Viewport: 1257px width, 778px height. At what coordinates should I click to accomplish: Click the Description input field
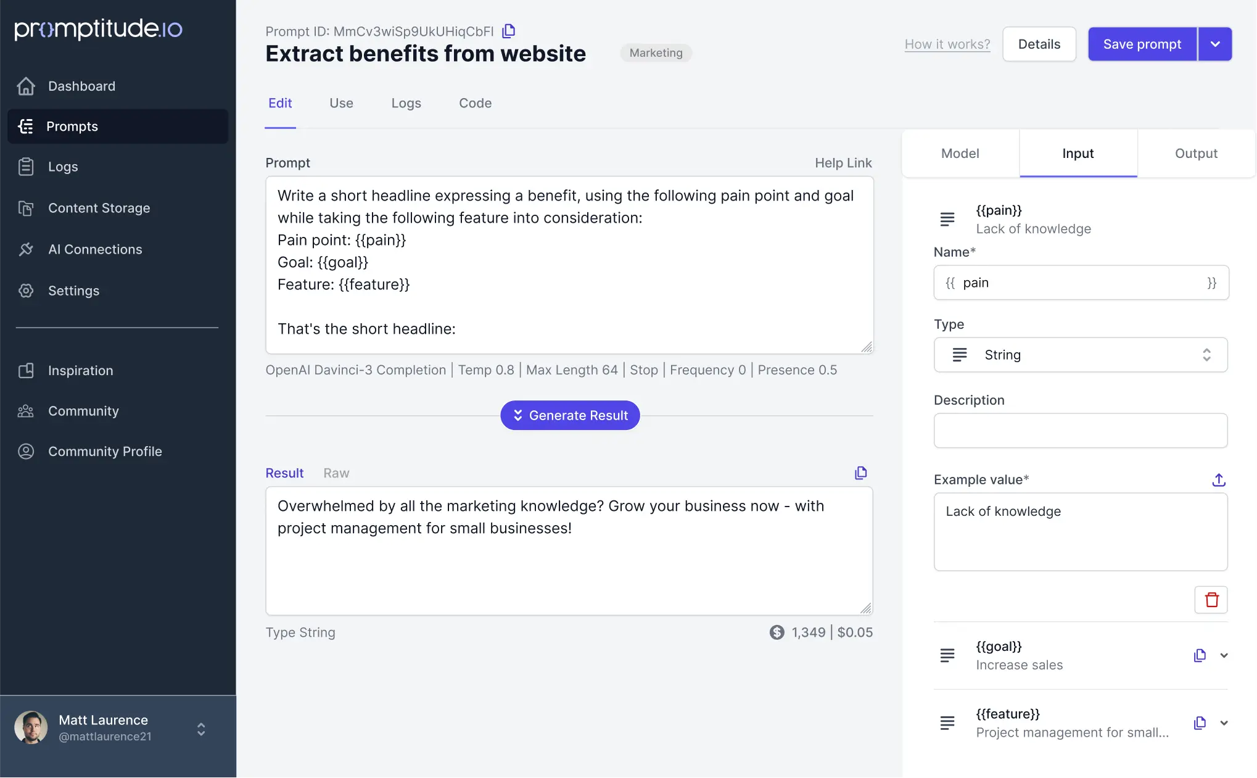pyautogui.click(x=1080, y=431)
